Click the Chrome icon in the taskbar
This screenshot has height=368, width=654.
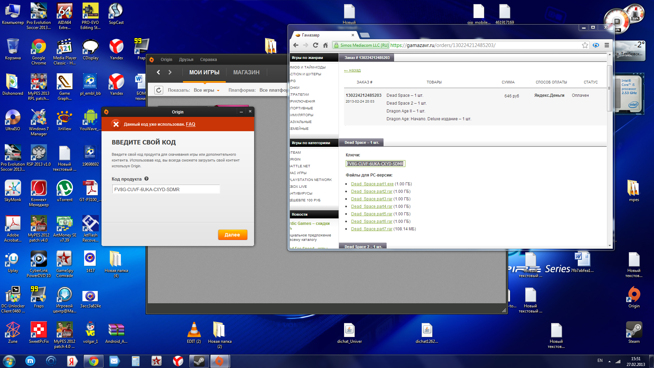click(93, 361)
